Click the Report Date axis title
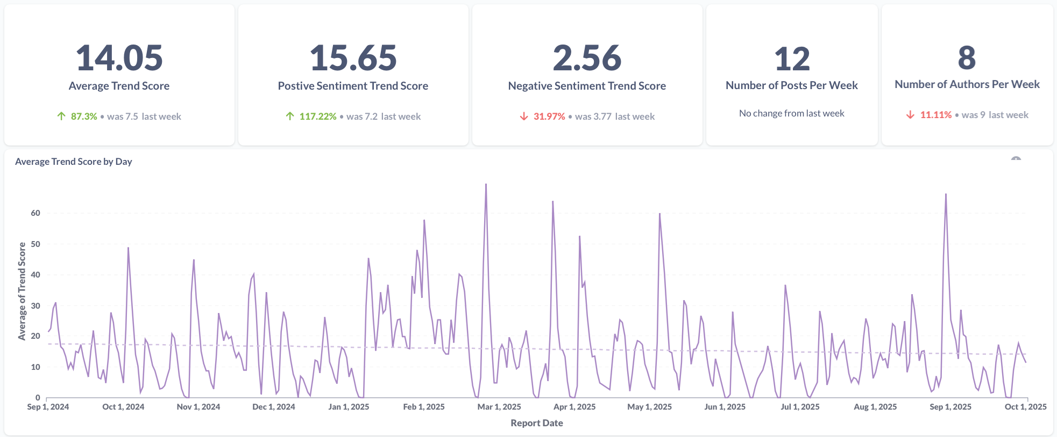Image resolution: width=1057 pixels, height=437 pixels. [x=536, y=423]
